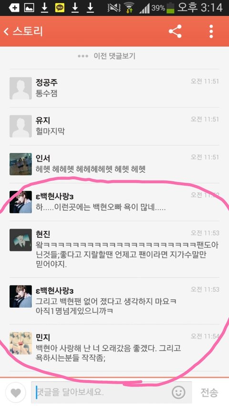Focus the 댓글을 달아보세요 comment field
Image resolution: width=229 pixels, height=408 pixels.
coord(102,392)
